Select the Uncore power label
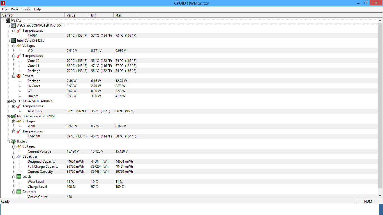The height and width of the screenshot is (215, 383). (x=33, y=96)
